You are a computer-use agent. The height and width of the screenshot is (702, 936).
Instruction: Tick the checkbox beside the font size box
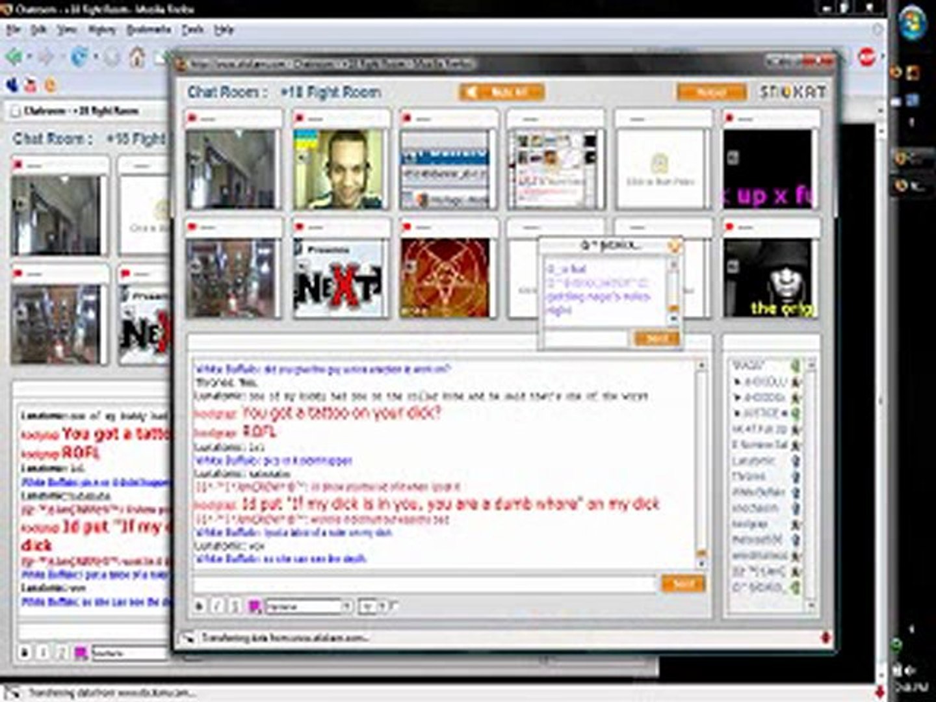tap(395, 606)
